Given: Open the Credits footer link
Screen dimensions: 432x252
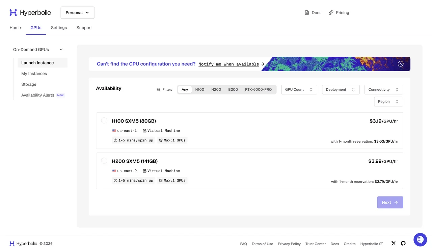Looking at the screenshot, I should tap(350, 244).
